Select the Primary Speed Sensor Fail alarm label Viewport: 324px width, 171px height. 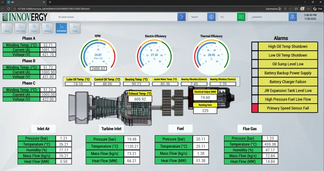[x=288, y=108]
